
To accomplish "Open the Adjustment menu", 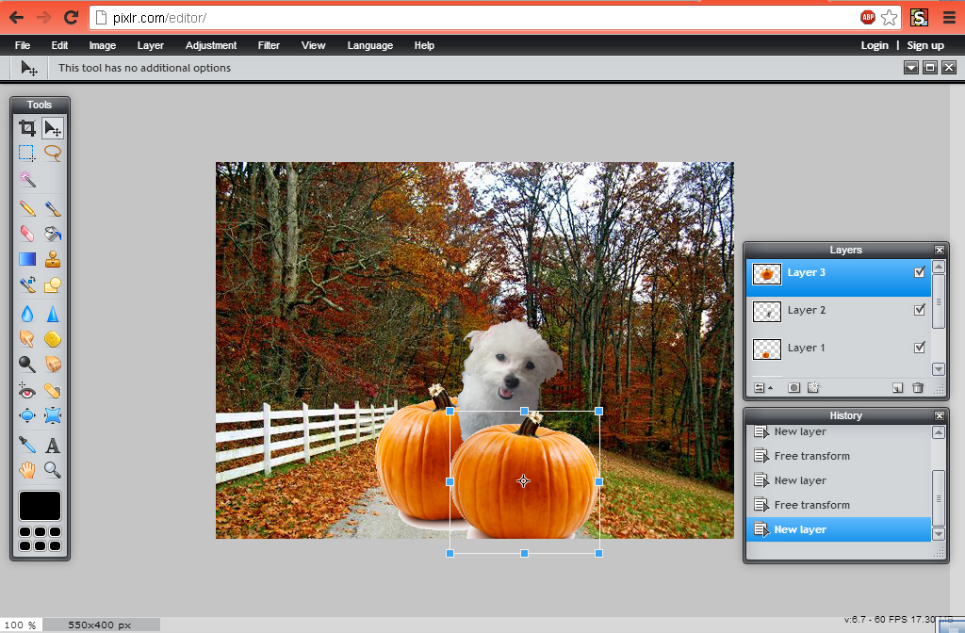I will (x=211, y=45).
